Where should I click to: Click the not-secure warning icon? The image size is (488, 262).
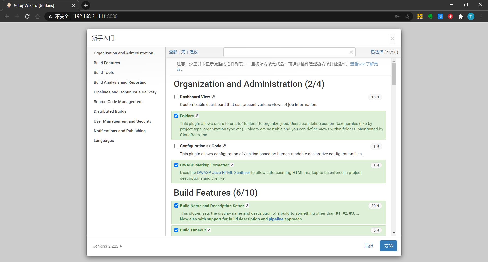click(x=50, y=17)
